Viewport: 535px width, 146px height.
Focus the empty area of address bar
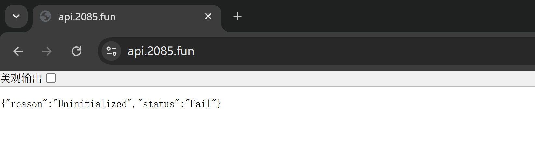pyautogui.click(x=358, y=51)
